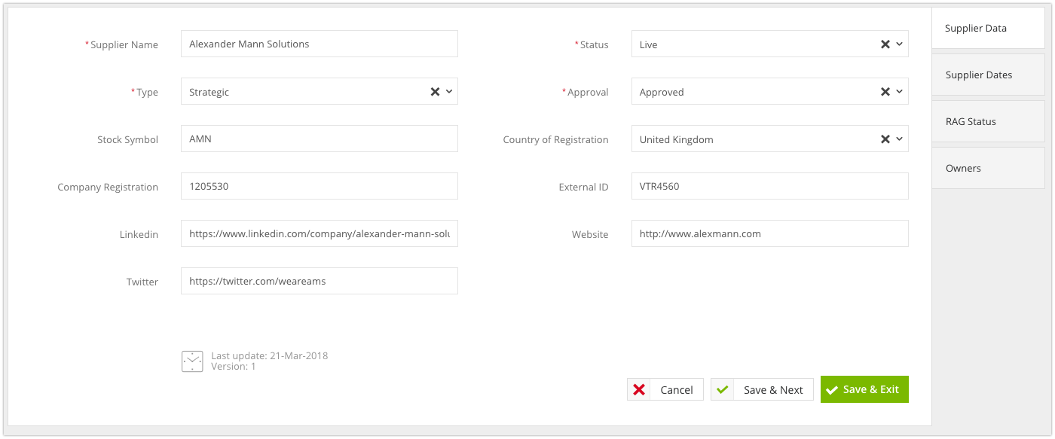Click the External ID field
Viewport: 1055px width, 439px height.
(x=769, y=186)
